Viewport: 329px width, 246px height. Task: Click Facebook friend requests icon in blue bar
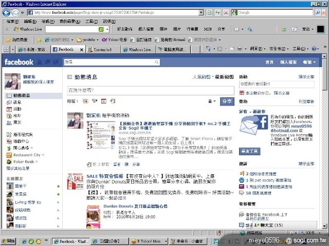click(x=40, y=62)
